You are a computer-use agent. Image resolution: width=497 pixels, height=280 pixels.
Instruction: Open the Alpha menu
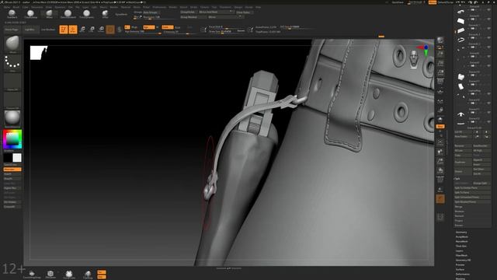tap(7, 7)
